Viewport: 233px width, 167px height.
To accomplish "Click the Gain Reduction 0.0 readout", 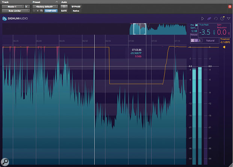I will pyautogui.click(x=222, y=32).
